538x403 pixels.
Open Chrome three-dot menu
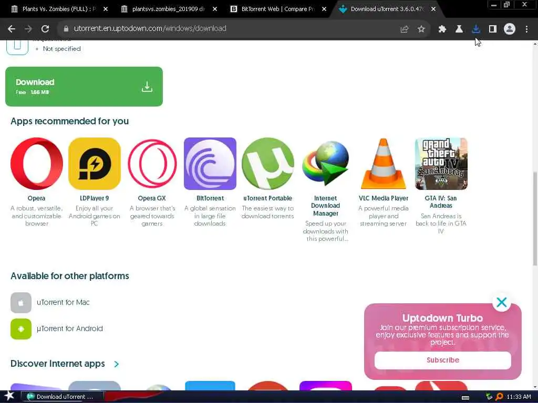tap(526, 29)
